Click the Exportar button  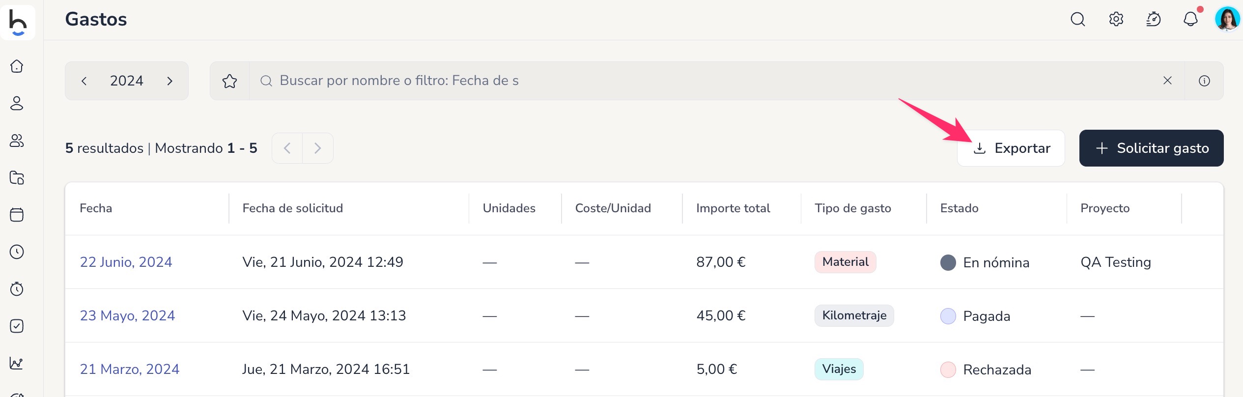coord(1011,148)
